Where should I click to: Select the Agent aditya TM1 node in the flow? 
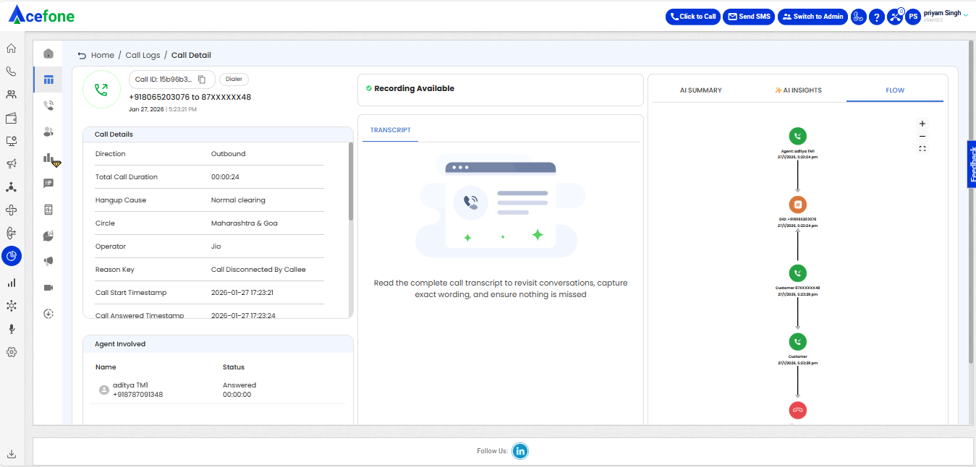[797, 136]
